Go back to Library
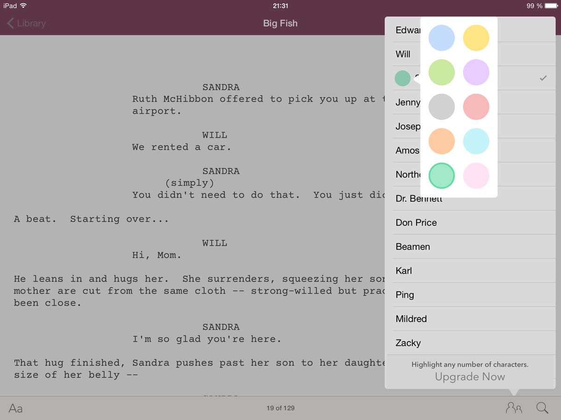 pos(26,23)
